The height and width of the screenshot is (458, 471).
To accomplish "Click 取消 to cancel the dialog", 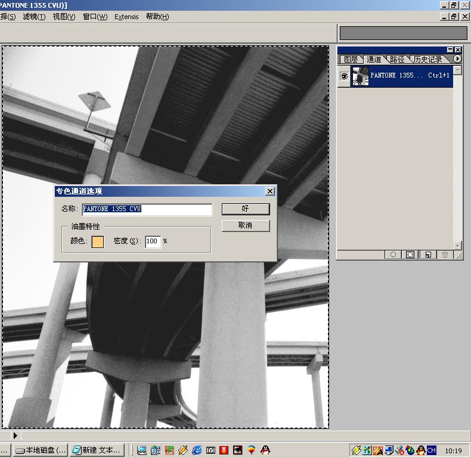I will [246, 225].
